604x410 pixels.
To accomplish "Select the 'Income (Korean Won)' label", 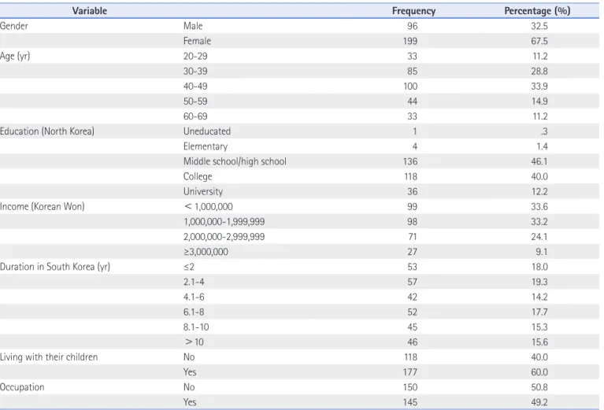I will (43, 206).
